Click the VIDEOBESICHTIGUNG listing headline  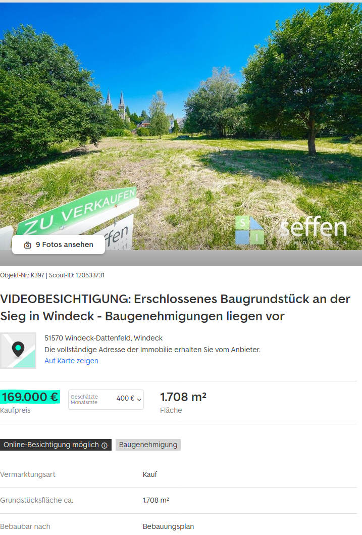point(175,308)
